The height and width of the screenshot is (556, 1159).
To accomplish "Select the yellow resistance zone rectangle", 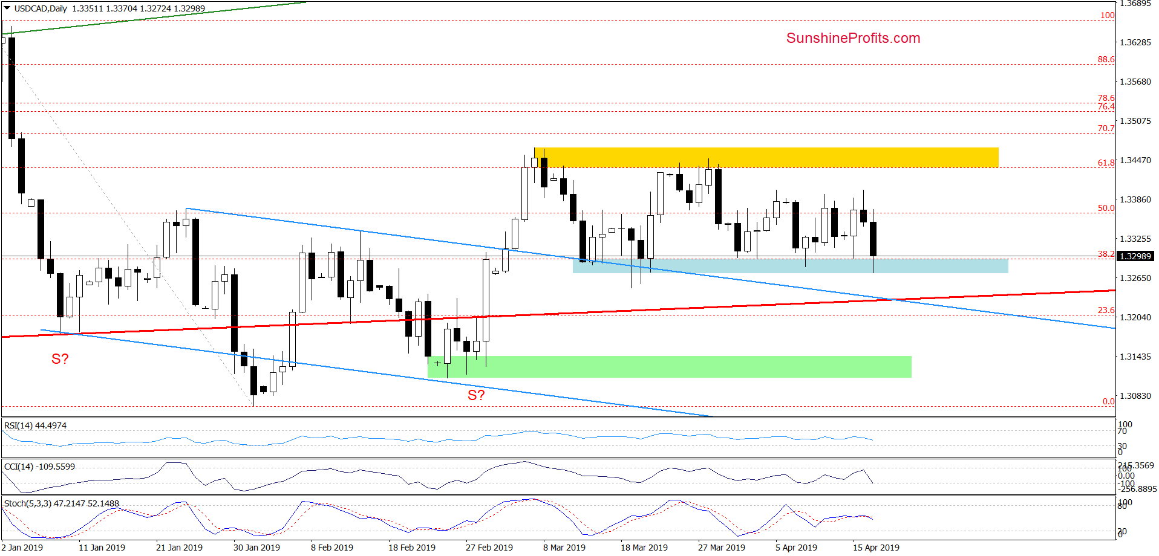I will point(766,158).
